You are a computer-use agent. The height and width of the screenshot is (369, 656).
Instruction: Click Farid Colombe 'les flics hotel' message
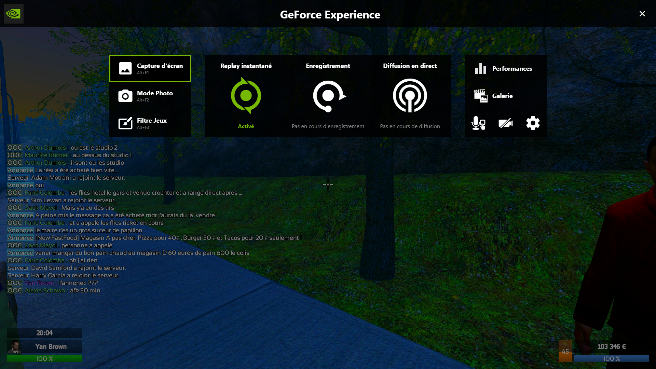click(125, 193)
